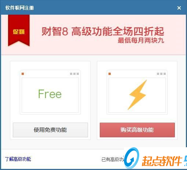Image resolution: width=187 pixels, height=170 pixels.
Task: Click the three gray squares in lightning thumbnail
Action: coord(161,74)
